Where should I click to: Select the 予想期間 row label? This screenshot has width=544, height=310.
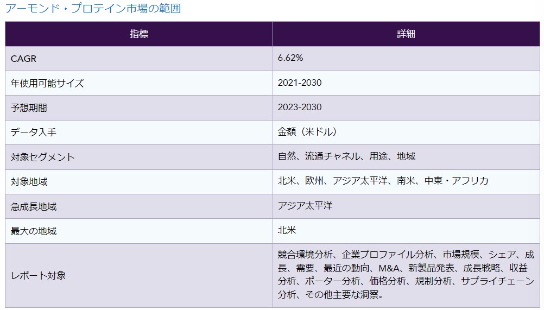point(29,108)
